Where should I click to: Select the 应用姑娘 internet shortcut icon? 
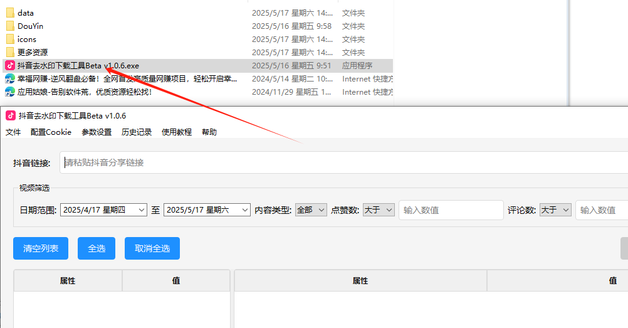(10, 92)
